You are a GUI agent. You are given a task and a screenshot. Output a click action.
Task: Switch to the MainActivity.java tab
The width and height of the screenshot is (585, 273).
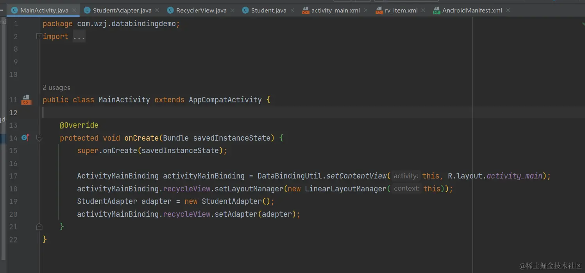pyautogui.click(x=43, y=11)
